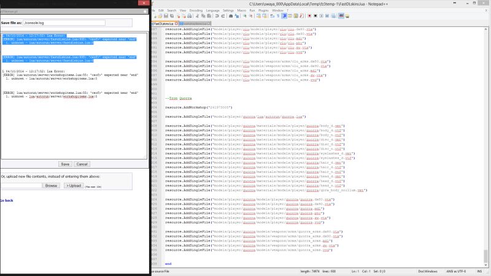Click the Go back link
This screenshot has height=276, width=491.
tap(7, 201)
